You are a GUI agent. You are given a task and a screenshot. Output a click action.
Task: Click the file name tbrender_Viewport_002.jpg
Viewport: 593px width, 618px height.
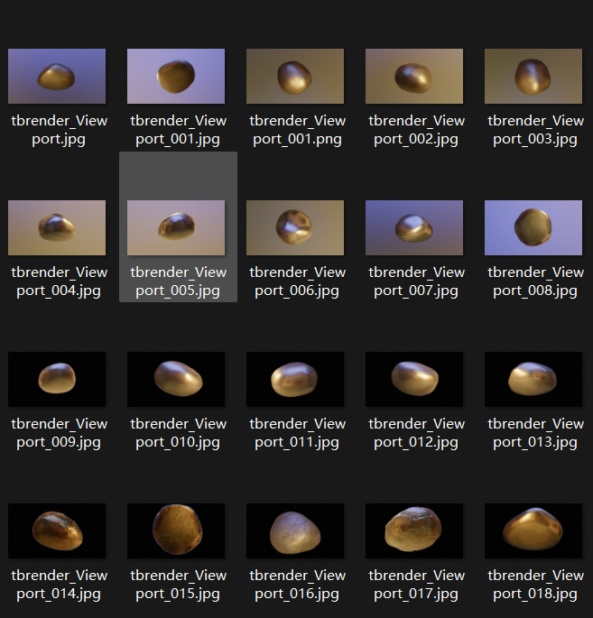point(416,130)
